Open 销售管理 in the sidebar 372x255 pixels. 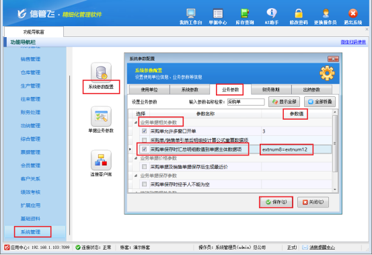(30, 59)
